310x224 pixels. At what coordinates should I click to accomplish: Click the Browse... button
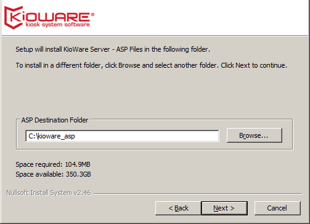point(255,135)
